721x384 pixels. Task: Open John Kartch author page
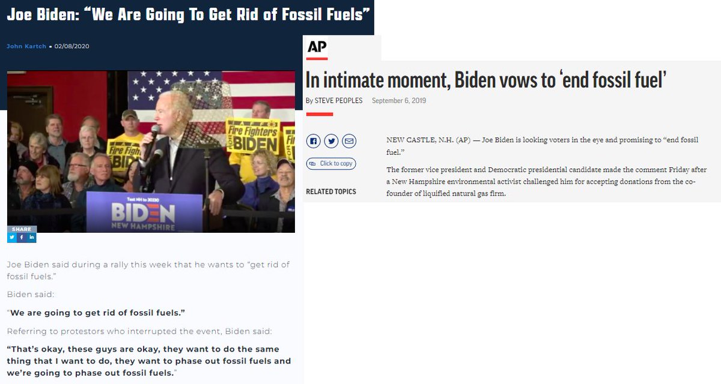[26, 46]
